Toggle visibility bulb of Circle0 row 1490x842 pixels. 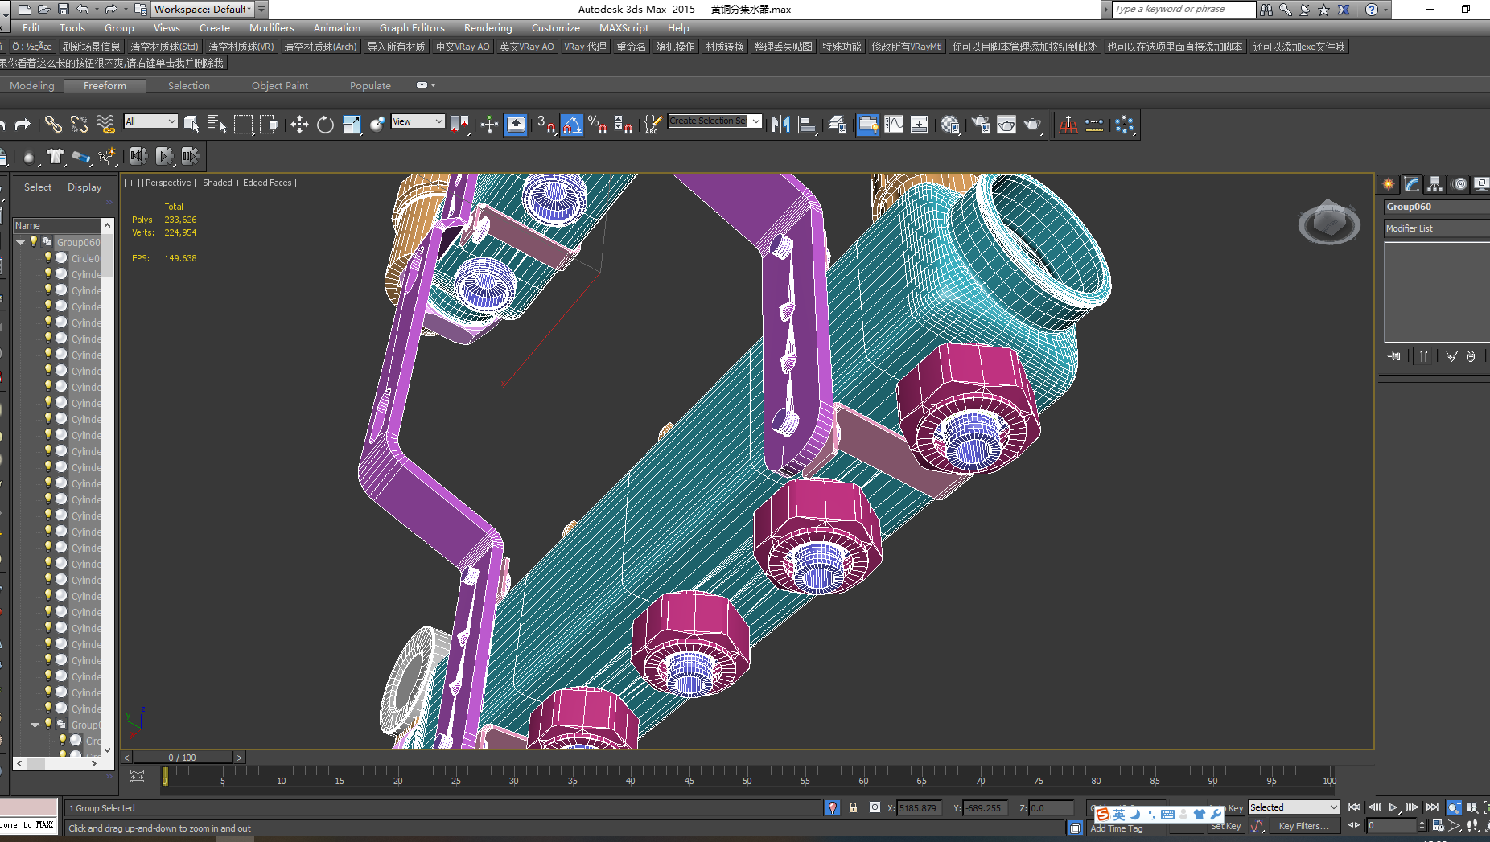(x=47, y=257)
